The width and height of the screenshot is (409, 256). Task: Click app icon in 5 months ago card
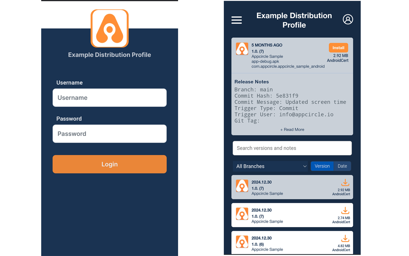(242, 49)
